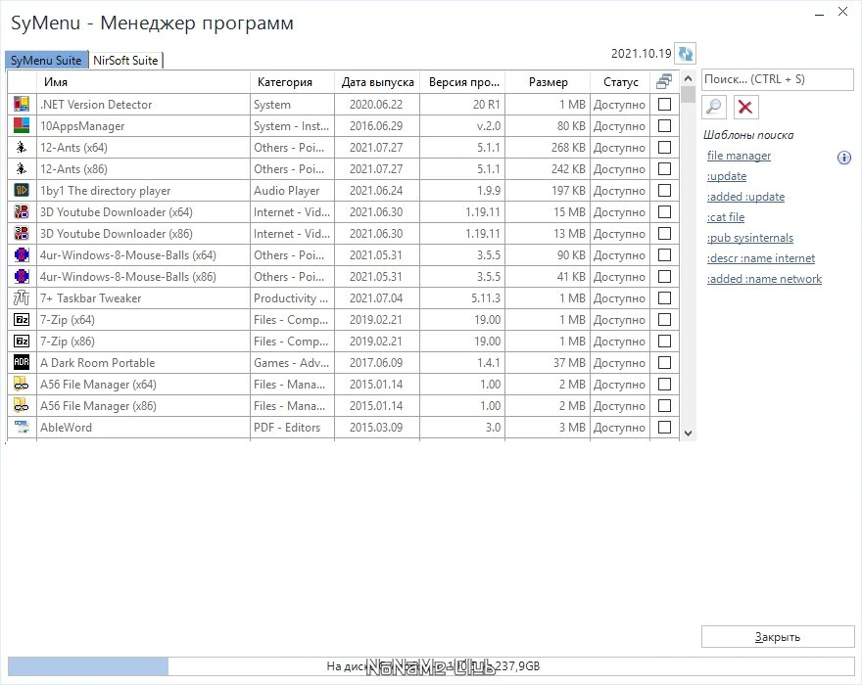Image resolution: width=862 pixels, height=685 pixels.
Task: Open the NirSoft Suite tab
Action: click(125, 60)
